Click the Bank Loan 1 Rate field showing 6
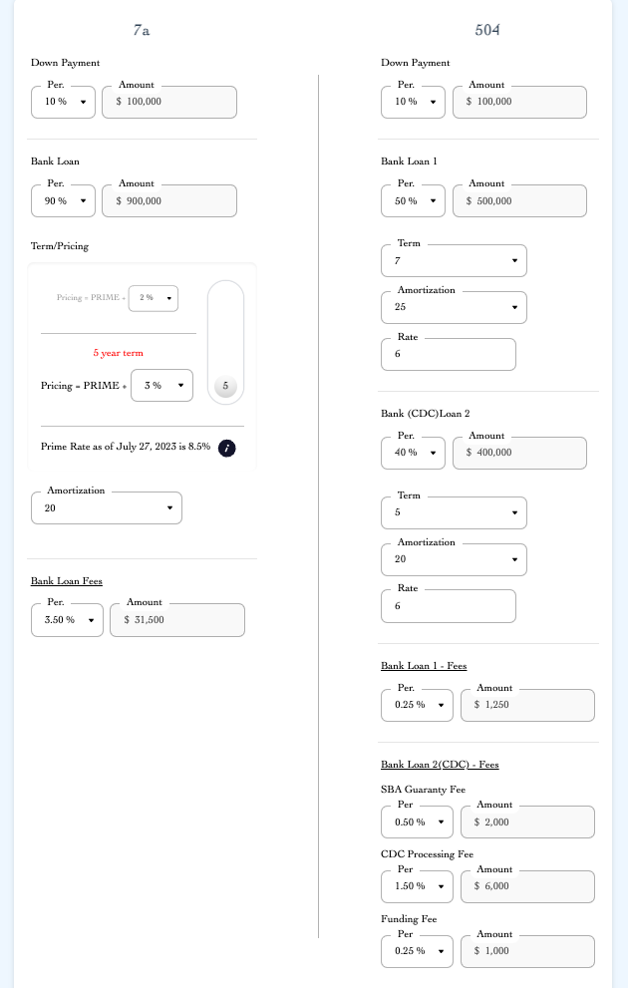 [447, 354]
